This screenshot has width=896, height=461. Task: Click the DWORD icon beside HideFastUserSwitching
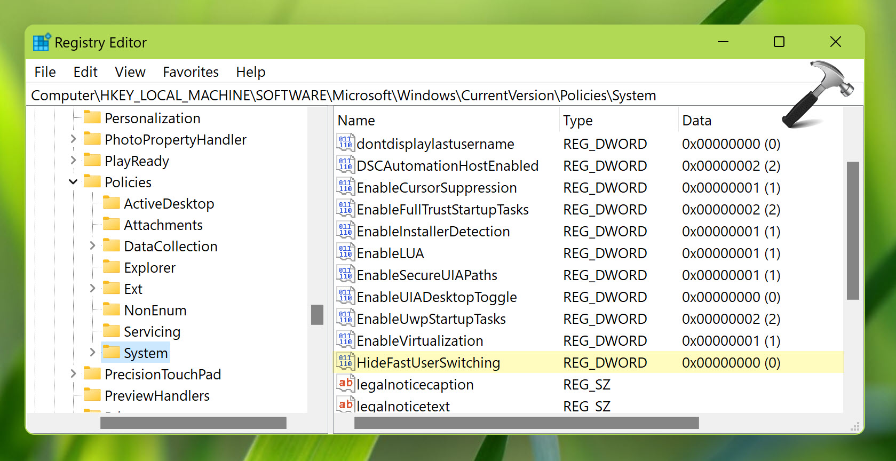click(x=345, y=362)
